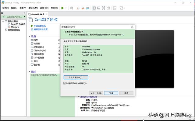Open the 查看(V) menu
The image size is (195, 121).
(23, 8)
